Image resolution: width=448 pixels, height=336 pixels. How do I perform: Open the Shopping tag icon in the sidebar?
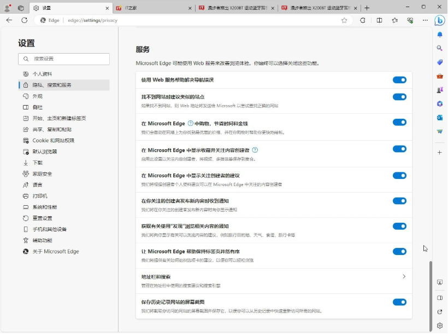(x=440, y=62)
